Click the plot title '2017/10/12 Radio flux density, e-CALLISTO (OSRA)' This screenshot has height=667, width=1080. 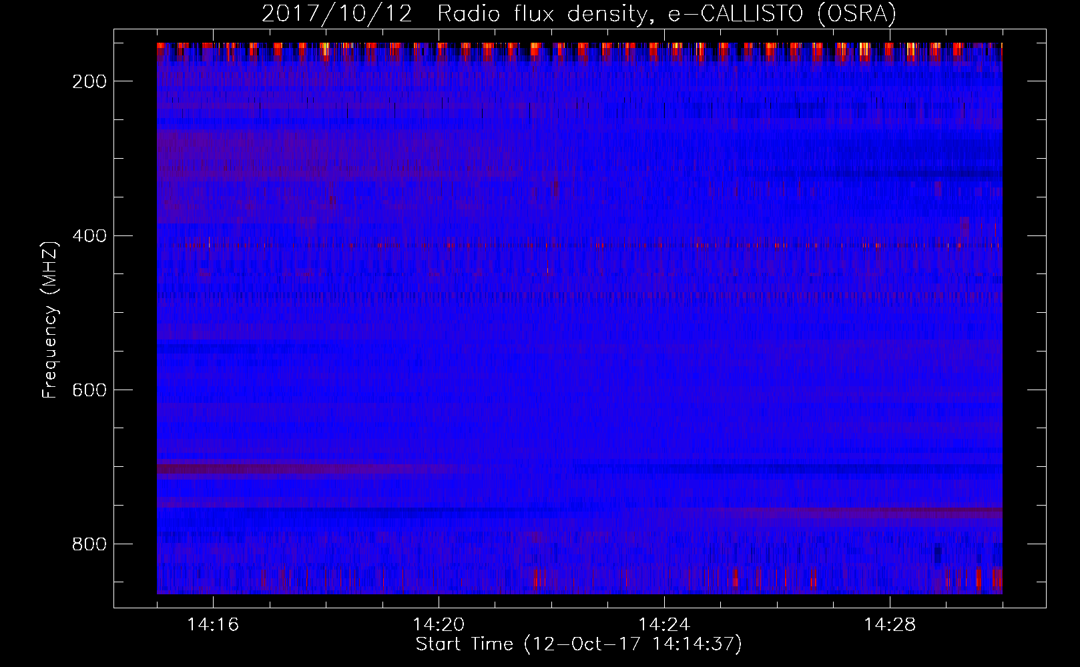(579, 14)
